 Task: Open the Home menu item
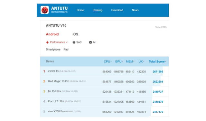coord(80,10)
